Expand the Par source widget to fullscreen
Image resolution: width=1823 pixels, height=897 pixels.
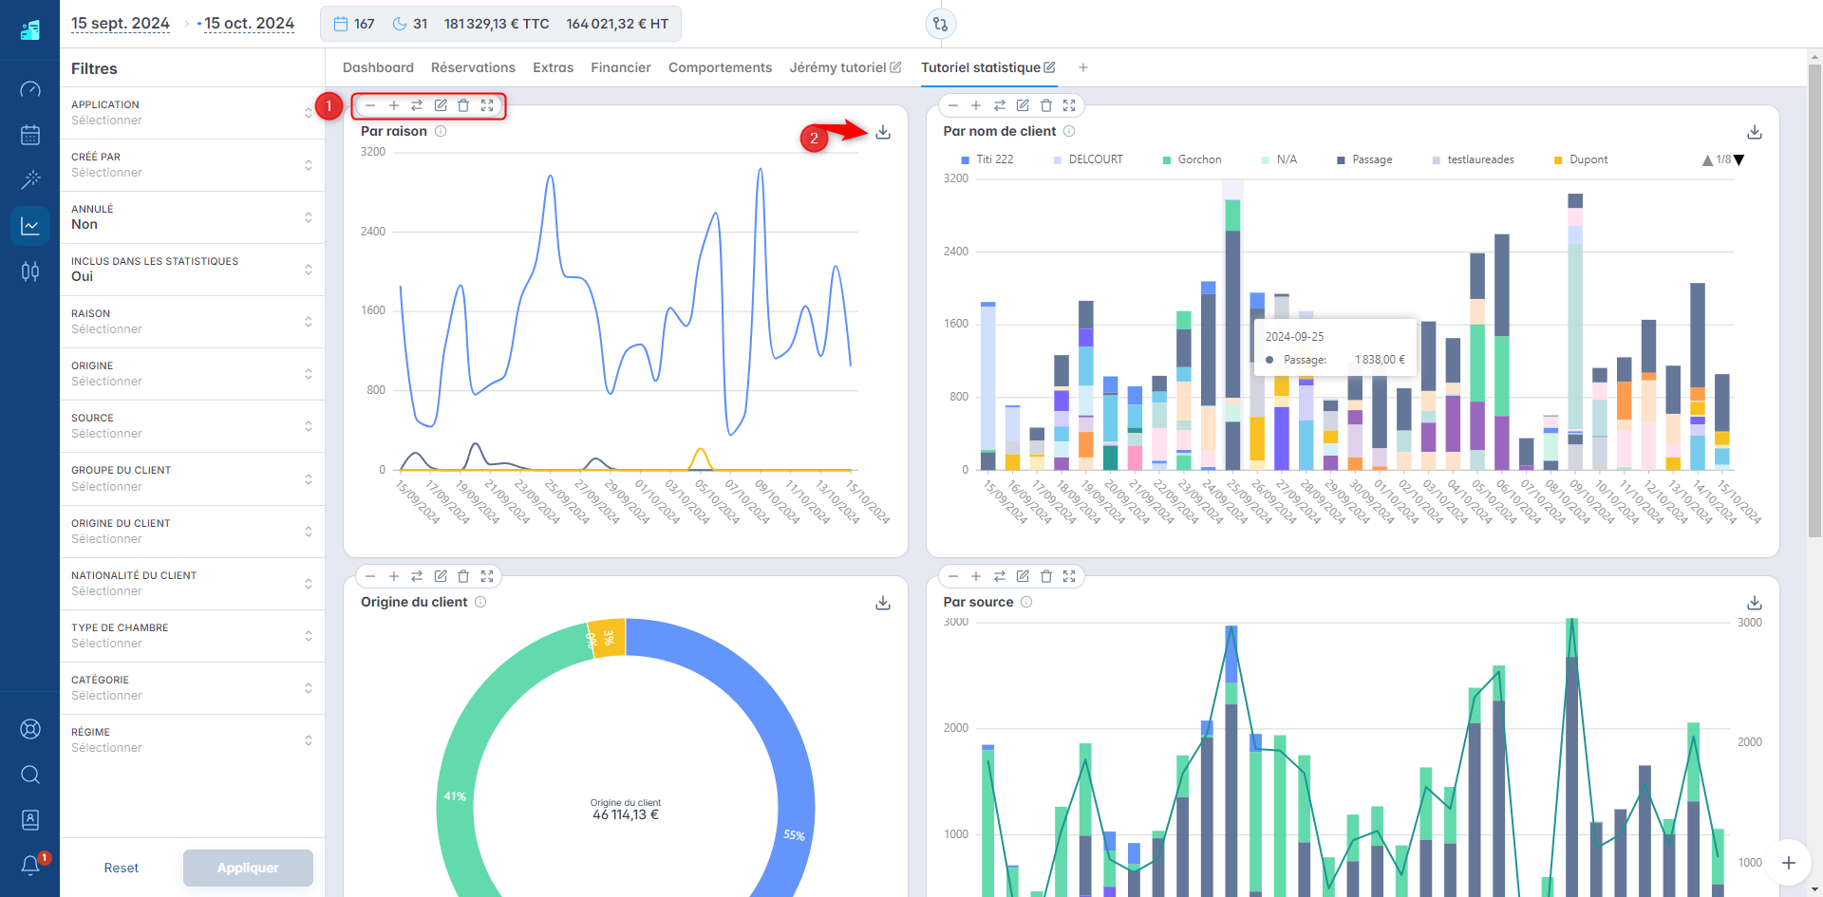click(1069, 576)
